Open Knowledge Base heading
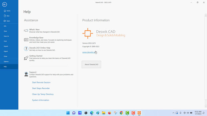The image size is (207, 116). [x=36, y=37]
